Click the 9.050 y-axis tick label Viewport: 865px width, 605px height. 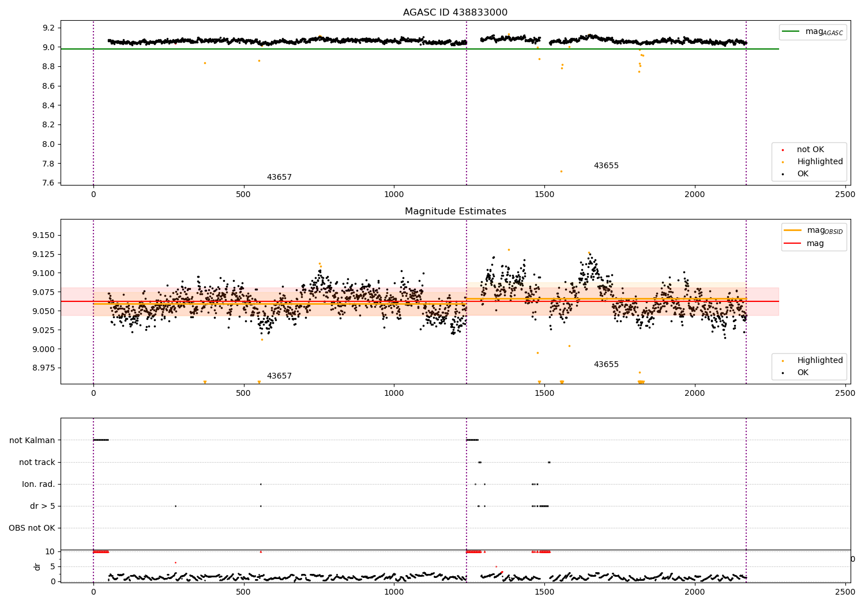43,312
